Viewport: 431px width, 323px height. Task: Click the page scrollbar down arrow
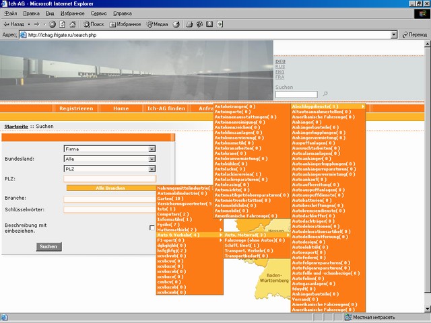point(428,310)
